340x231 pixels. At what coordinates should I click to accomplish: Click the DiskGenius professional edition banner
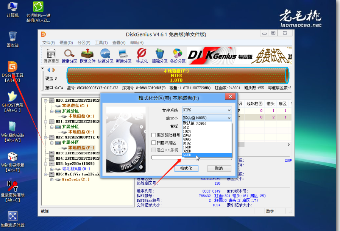click(x=239, y=56)
